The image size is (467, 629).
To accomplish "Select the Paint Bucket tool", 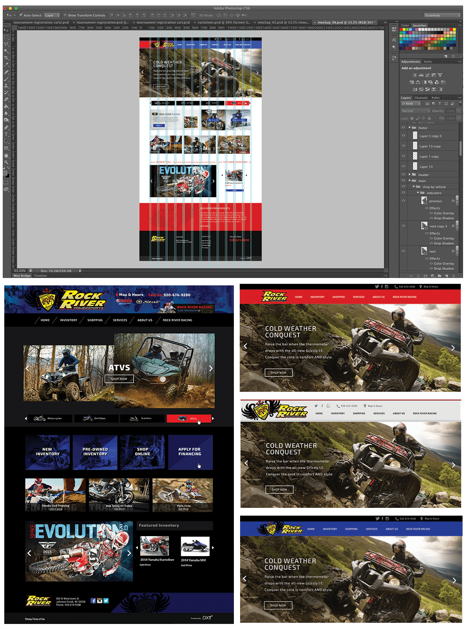I will pyautogui.click(x=6, y=106).
